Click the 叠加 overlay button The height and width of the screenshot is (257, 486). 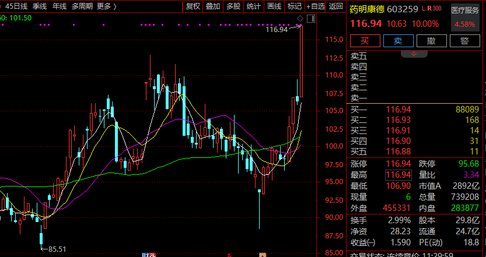213,6
